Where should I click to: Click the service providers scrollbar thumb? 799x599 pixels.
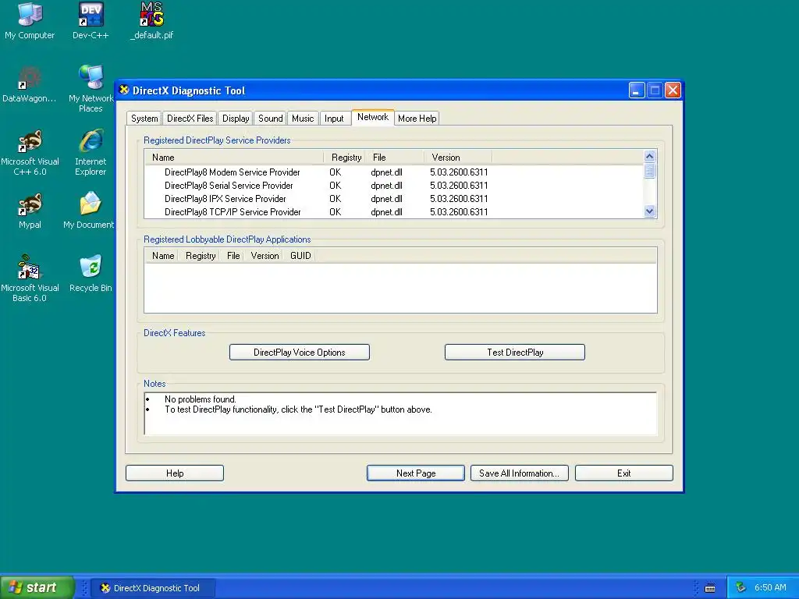[649, 171]
